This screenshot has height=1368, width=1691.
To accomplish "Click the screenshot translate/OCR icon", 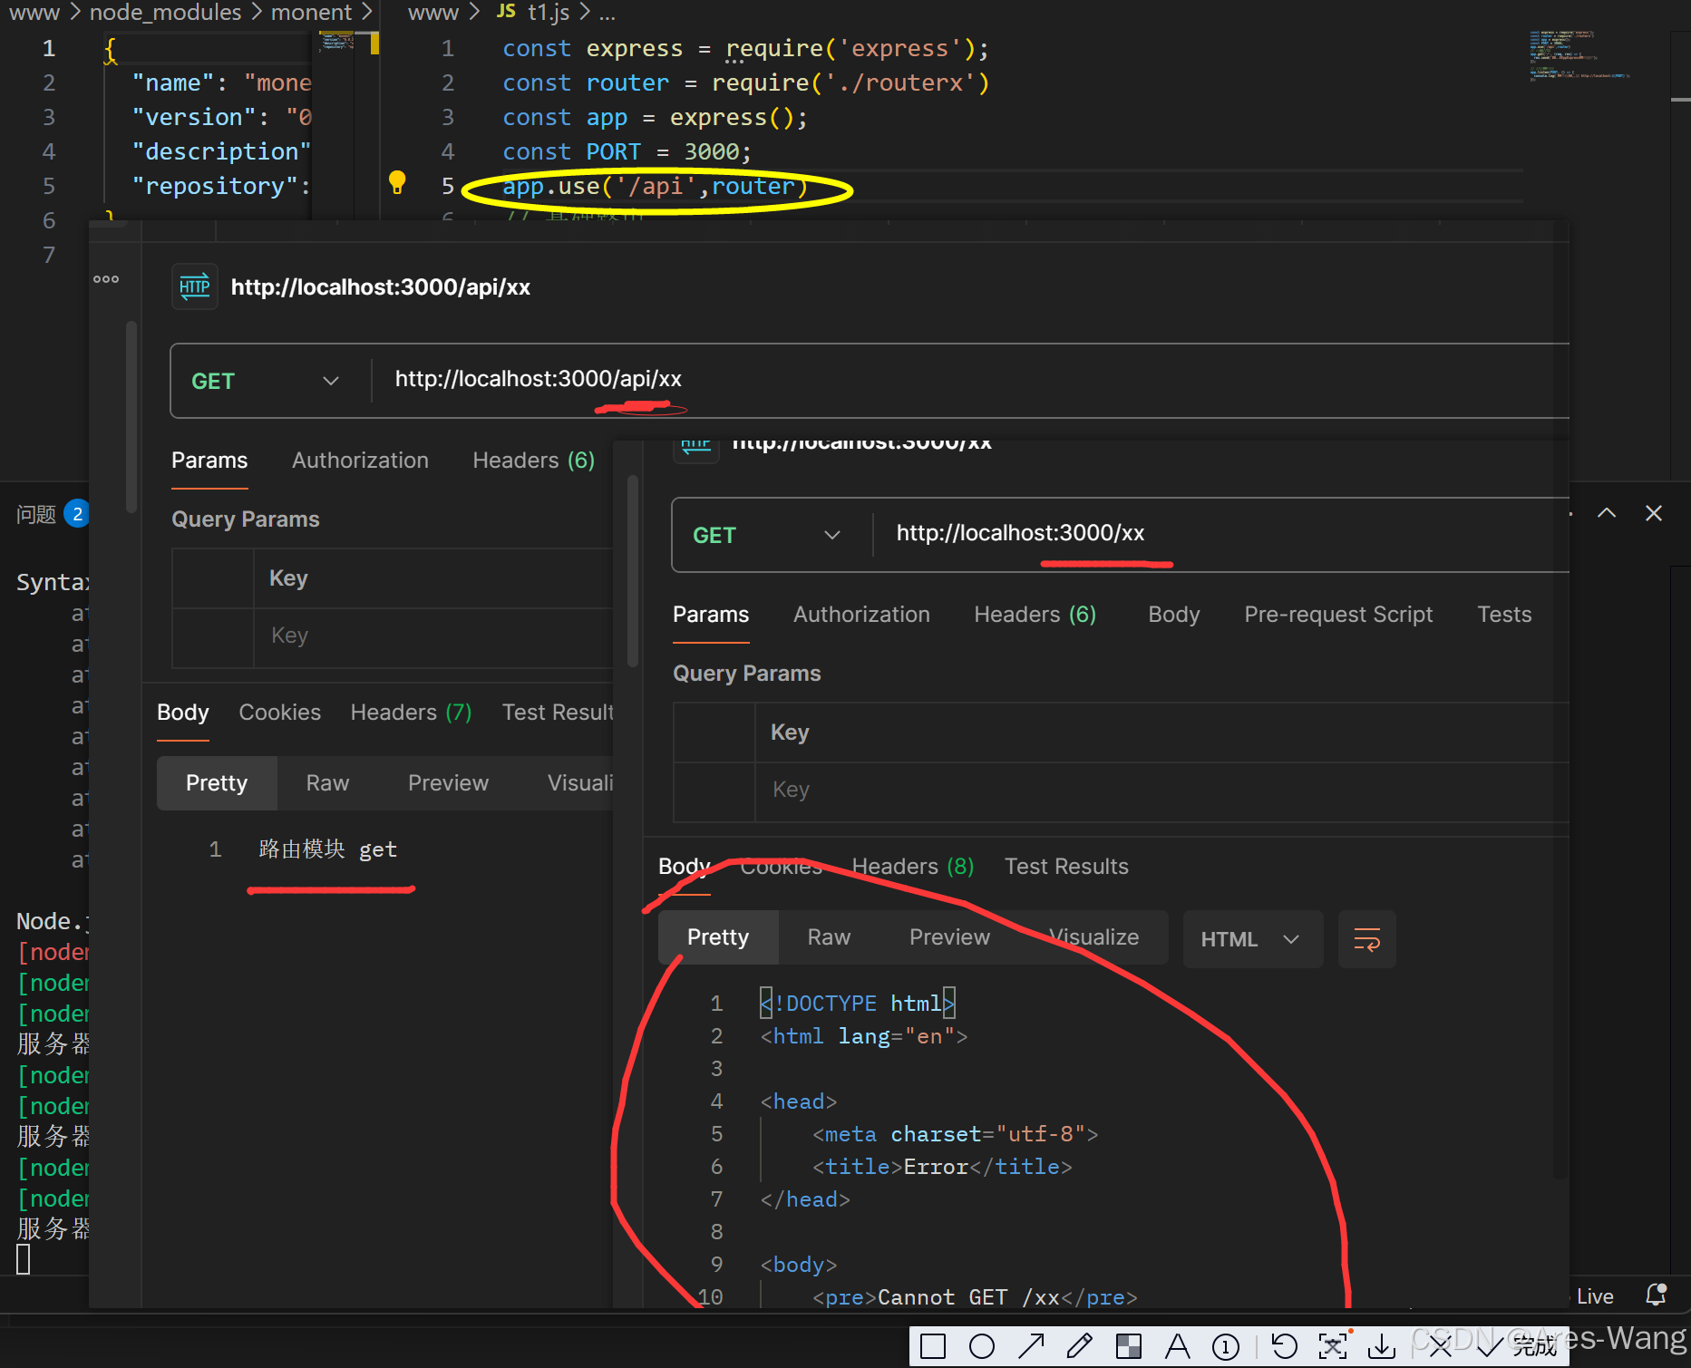I will coord(1333,1346).
